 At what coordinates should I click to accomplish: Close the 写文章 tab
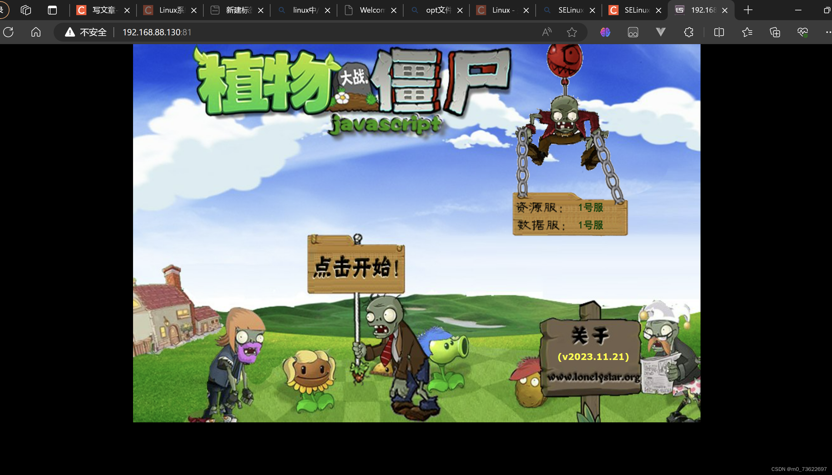coord(127,10)
